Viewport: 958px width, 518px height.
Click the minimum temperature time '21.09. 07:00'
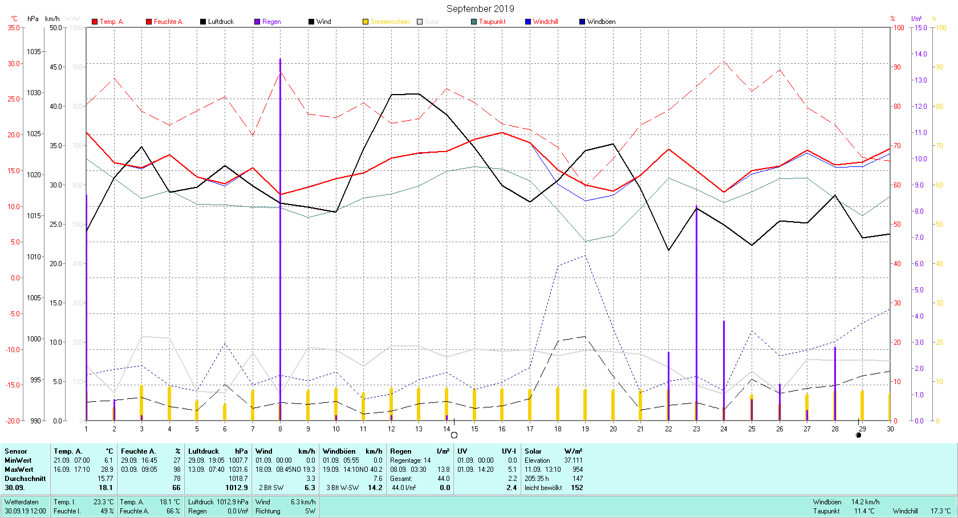(x=72, y=460)
